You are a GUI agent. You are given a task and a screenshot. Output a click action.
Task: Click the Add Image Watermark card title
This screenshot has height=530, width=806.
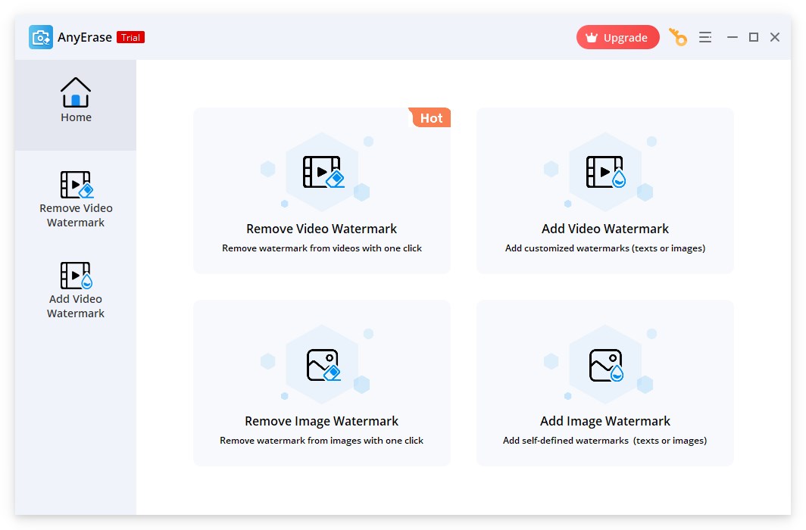(x=605, y=421)
